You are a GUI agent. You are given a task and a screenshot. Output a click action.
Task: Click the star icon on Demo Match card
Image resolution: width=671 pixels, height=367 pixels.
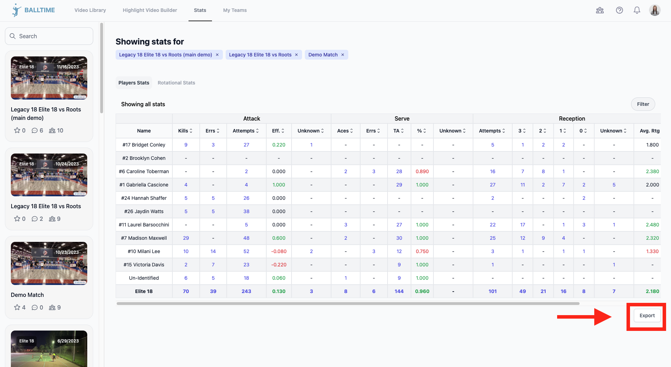17,307
